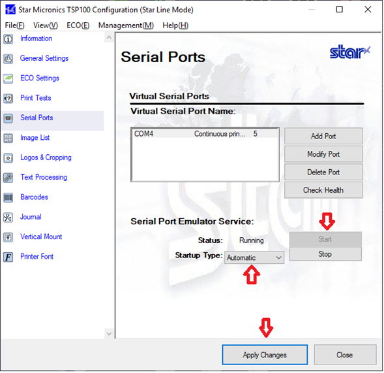Screen dimensions: 384x373
Task: Select the Barcodes icon in sidebar
Action: pos(8,197)
